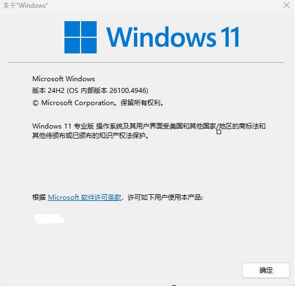Viewport: 295px width, 286px height.
Task: Click the 其他待颁布或已颁布 paragraph line
Action: [91, 135]
